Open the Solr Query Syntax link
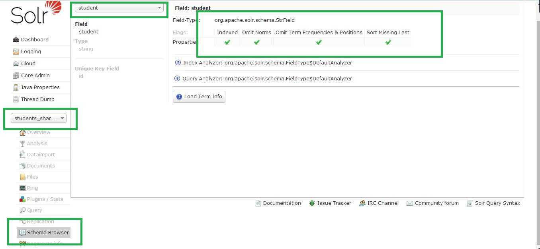The height and width of the screenshot is (249, 540). (497, 203)
